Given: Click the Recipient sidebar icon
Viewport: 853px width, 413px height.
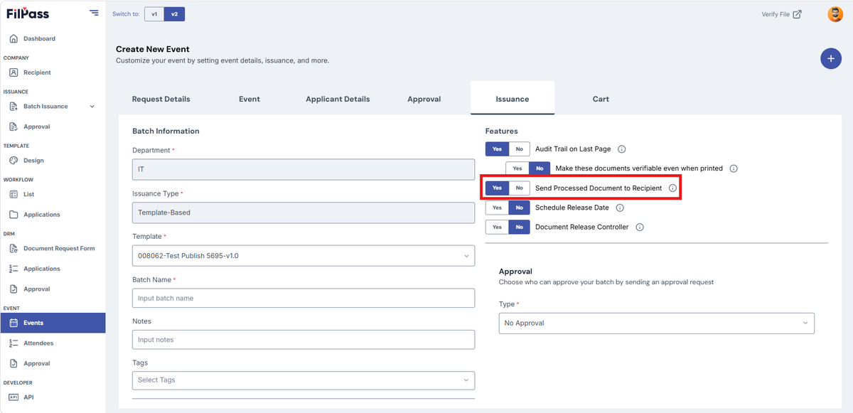Looking at the screenshot, I should tap(14, 73).
